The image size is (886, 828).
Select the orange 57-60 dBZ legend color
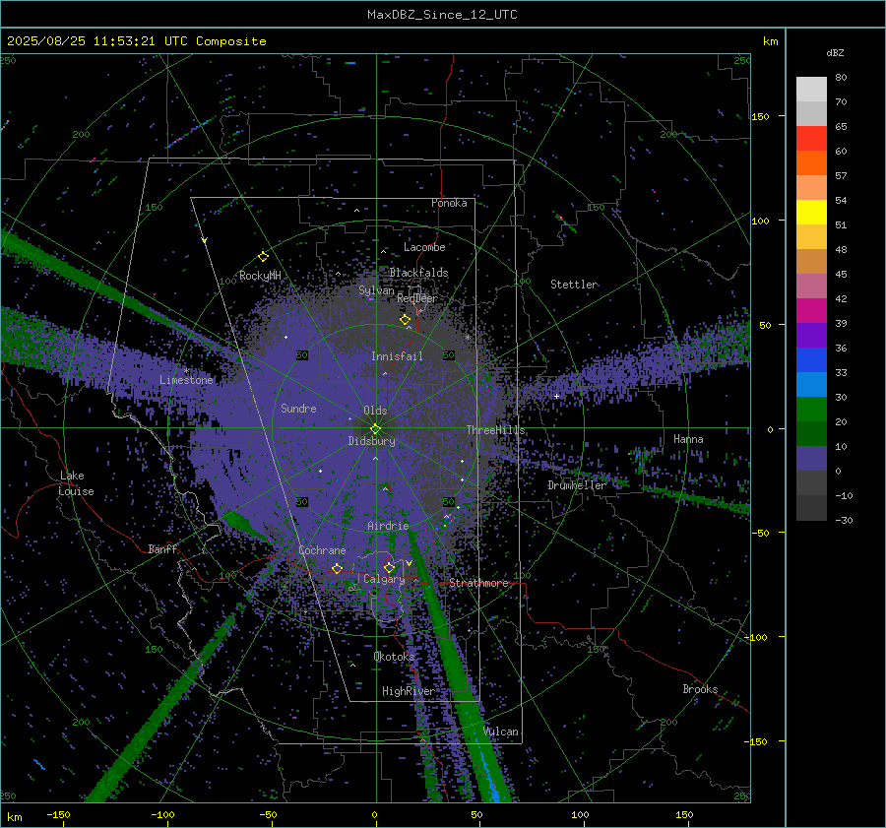pos(811,162)
